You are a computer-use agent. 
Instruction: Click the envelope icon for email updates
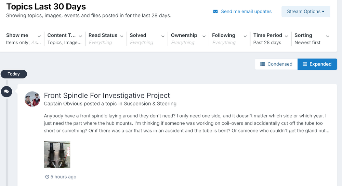click(x=215, y=12)
